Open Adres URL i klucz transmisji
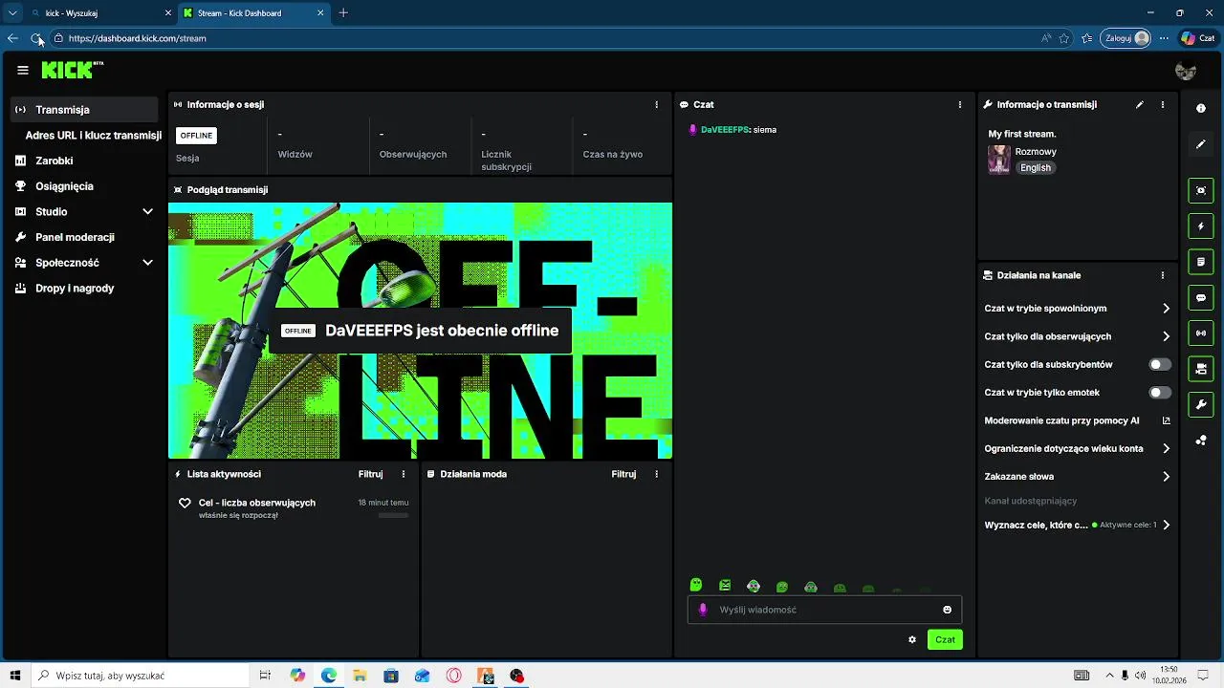This screenshot has height=688, width=1224. [93, 136]
